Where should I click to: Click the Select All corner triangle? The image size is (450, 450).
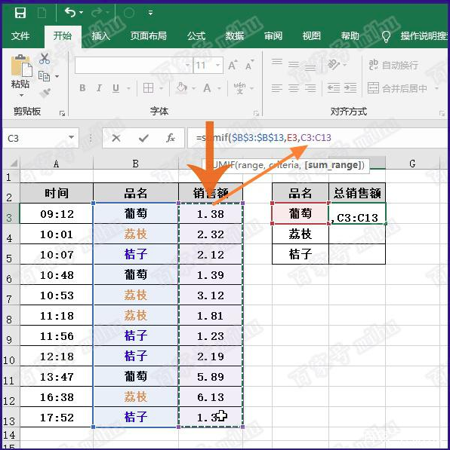click(x=14, y=164)
